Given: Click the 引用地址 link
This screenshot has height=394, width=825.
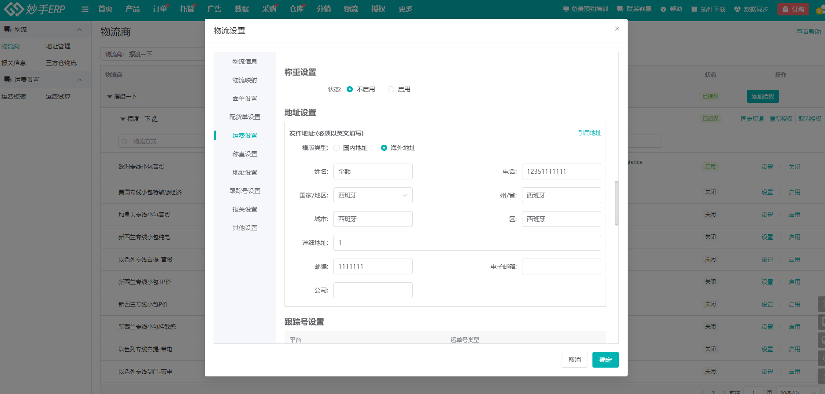Looking at the screenshot, I should [x=589, y=133].
